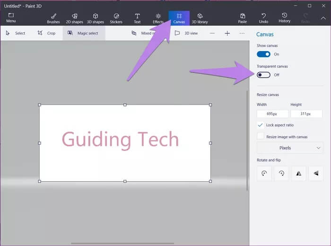Viewport: 331px width, 246px height.
Task: Check Resize image with canvas
Action: tap(260, 136)
